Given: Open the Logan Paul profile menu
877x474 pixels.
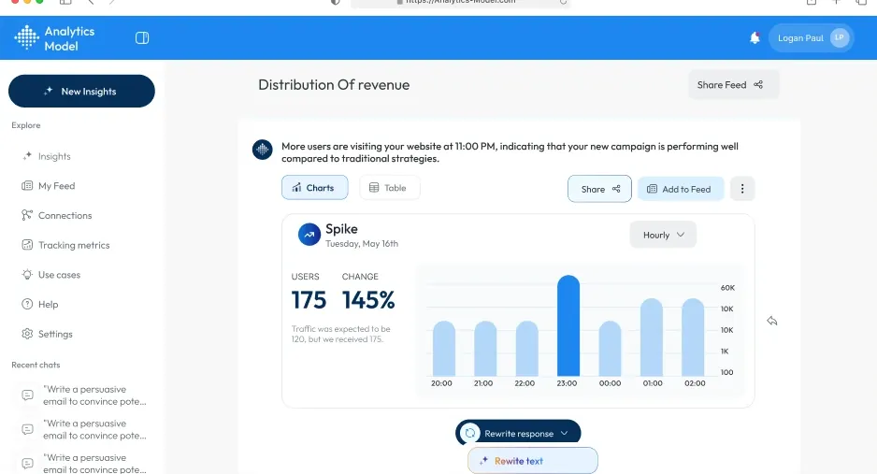Looking at the screenshot, I should point(811,38).
